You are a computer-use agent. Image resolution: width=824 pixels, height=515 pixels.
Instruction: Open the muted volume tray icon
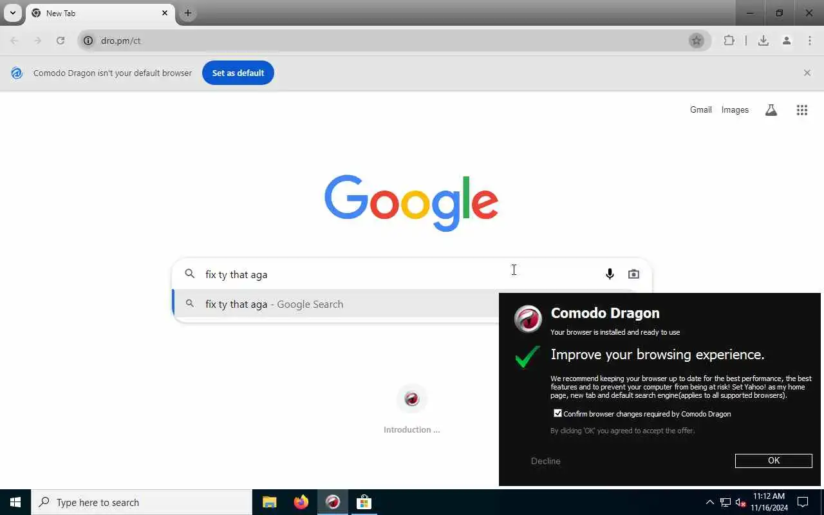(740, 502)
